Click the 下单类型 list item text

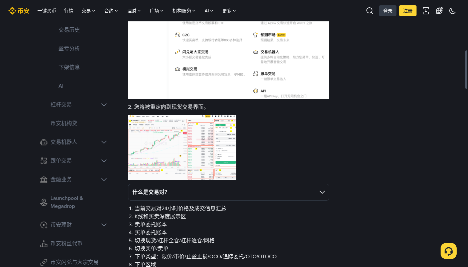coord(206,257)
